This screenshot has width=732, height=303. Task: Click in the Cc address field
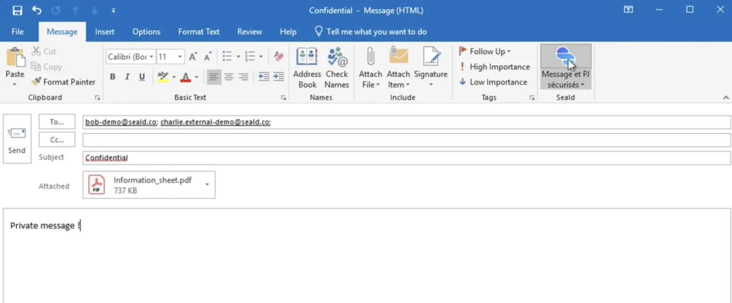coord(406,140)
